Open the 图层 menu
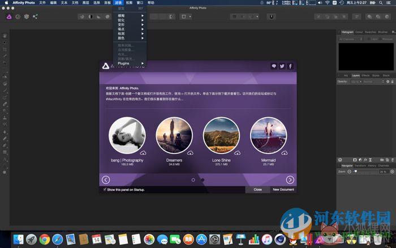396x248 pixels. [x=85, y=3]
